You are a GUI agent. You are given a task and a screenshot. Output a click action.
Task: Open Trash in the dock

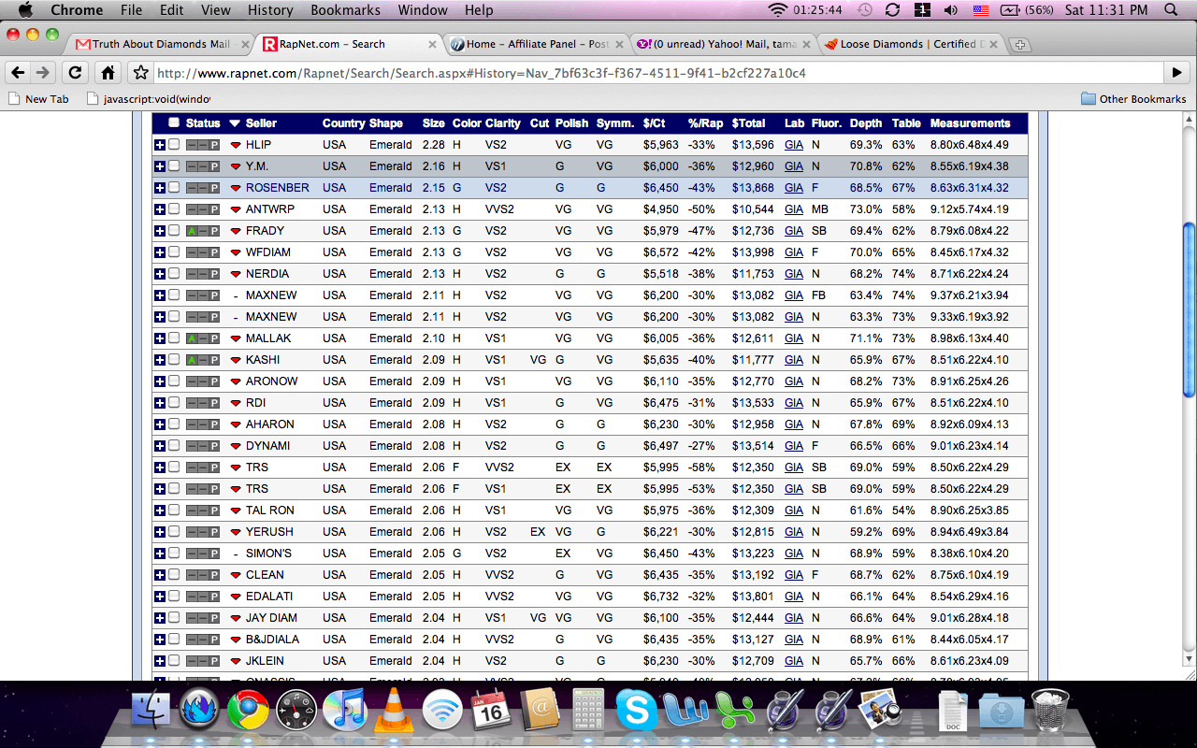coord(1050,711)
